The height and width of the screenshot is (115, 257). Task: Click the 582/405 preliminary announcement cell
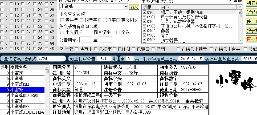(194, 67)
